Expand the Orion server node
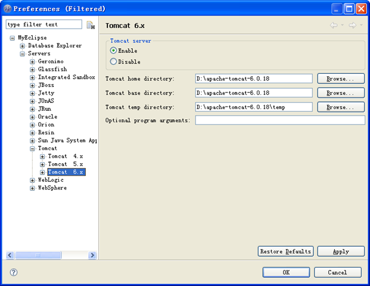This screenshot has height=286, width=370. (32, 125)
